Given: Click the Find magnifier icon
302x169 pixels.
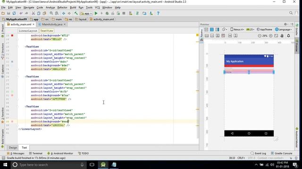Looking at the screenshot, I should click(x=51, y=13).
